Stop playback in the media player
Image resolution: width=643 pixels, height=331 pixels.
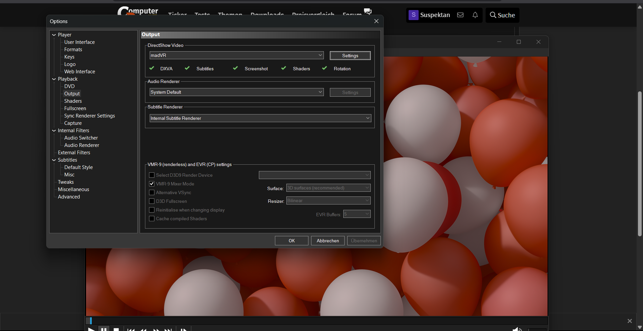[116, 329]
